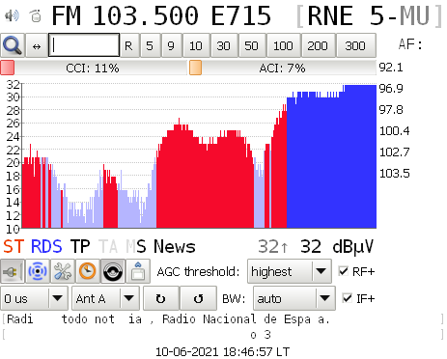Select alternative frequency 96.9
447x359 pixels.
(x=391, y=89)
